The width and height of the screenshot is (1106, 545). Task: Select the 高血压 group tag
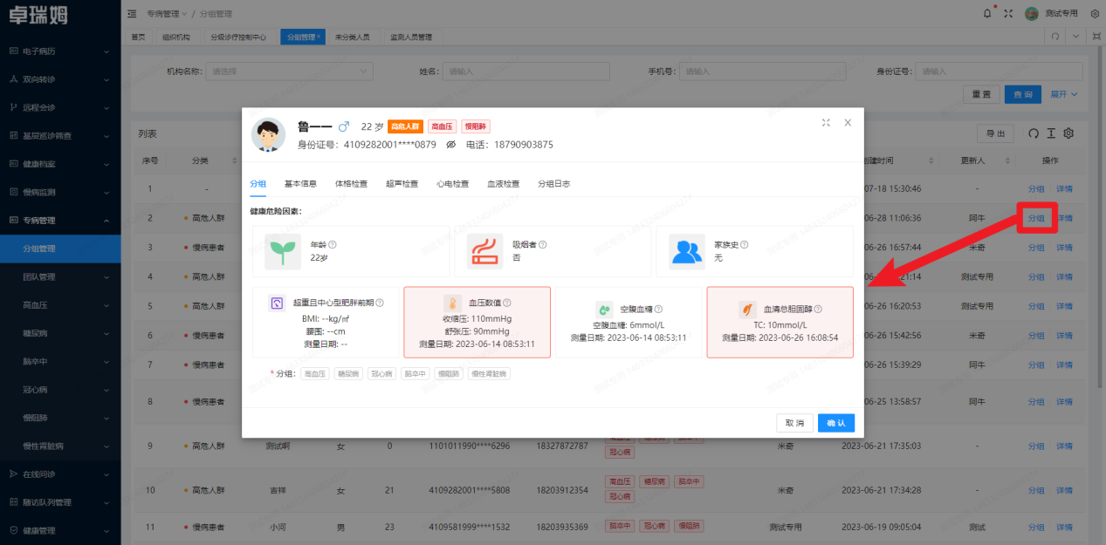315,374
